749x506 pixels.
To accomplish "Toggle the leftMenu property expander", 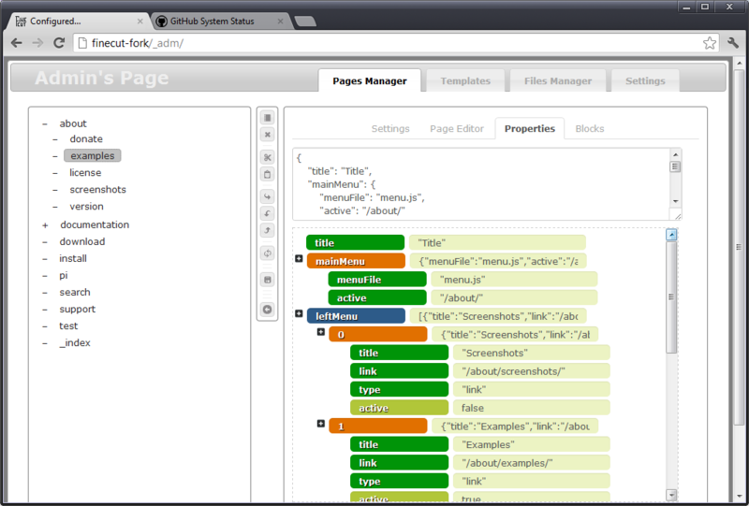I will [299, 313].
